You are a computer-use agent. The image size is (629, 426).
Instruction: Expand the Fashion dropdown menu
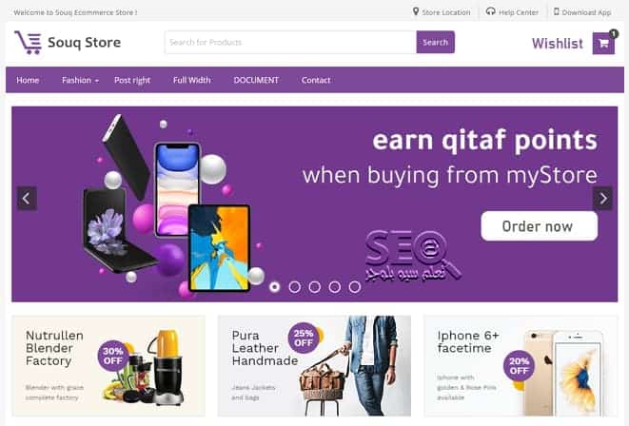pyautogui.click(x=80, y=80)
